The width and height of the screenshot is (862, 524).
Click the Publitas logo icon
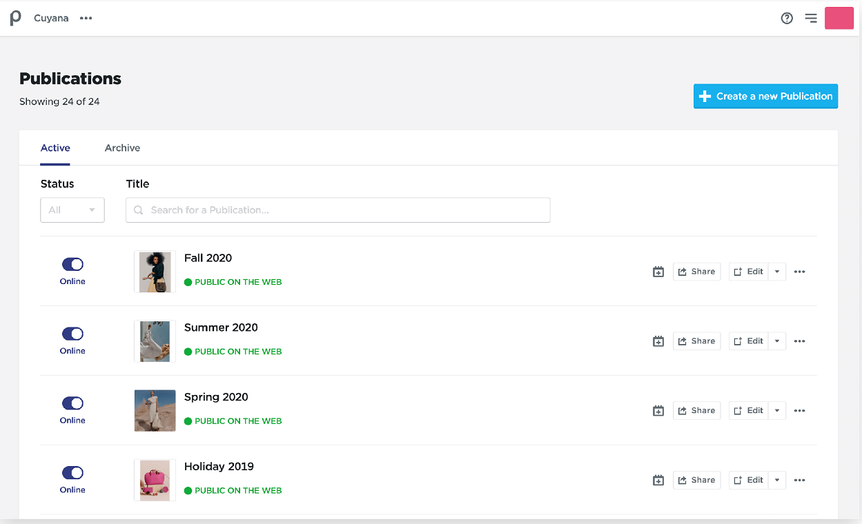[x=16, y=18]
